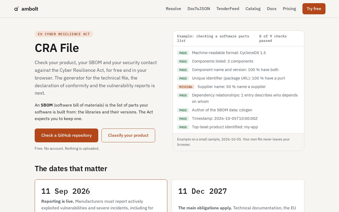Click the Try free button

coord(314,9)
